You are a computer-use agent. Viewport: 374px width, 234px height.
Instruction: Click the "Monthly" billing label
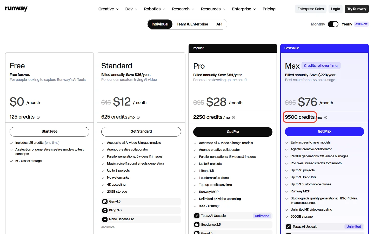(318, 24)
